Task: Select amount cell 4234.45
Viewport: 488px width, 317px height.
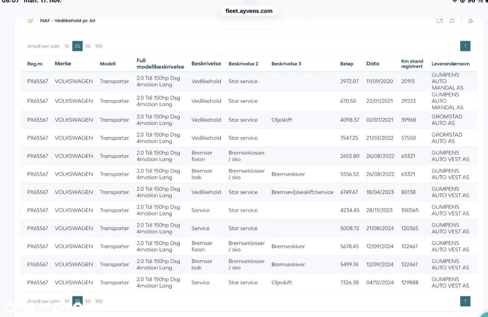Action: [x=349, y=210]
